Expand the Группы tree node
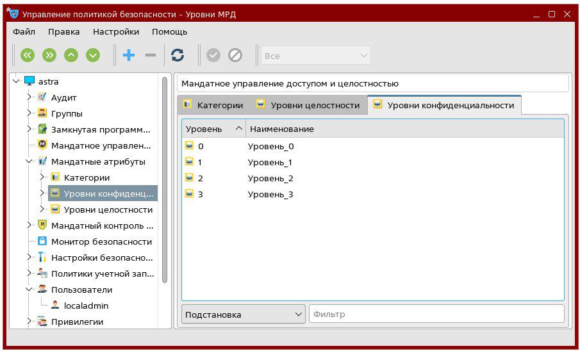580x351 pixels. [29, 113]
